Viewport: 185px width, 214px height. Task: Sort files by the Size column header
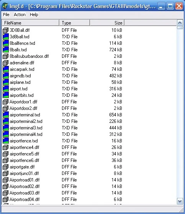pyautogui.click(x=107, y=23)
